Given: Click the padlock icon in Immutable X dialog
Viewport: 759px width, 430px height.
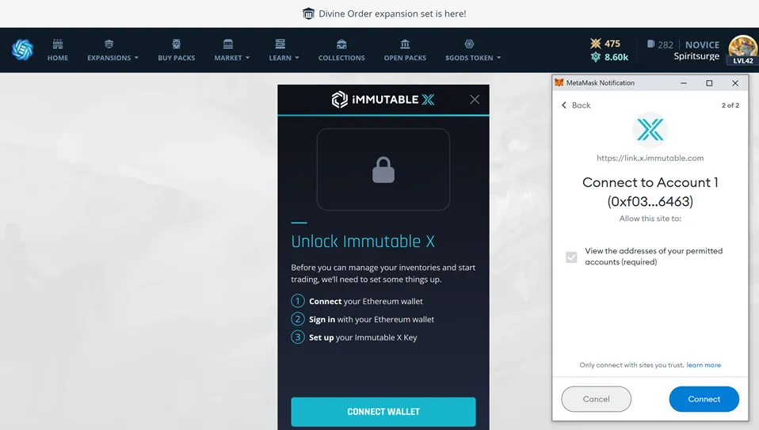Looking at the screenshot, I should coord(383,169).
